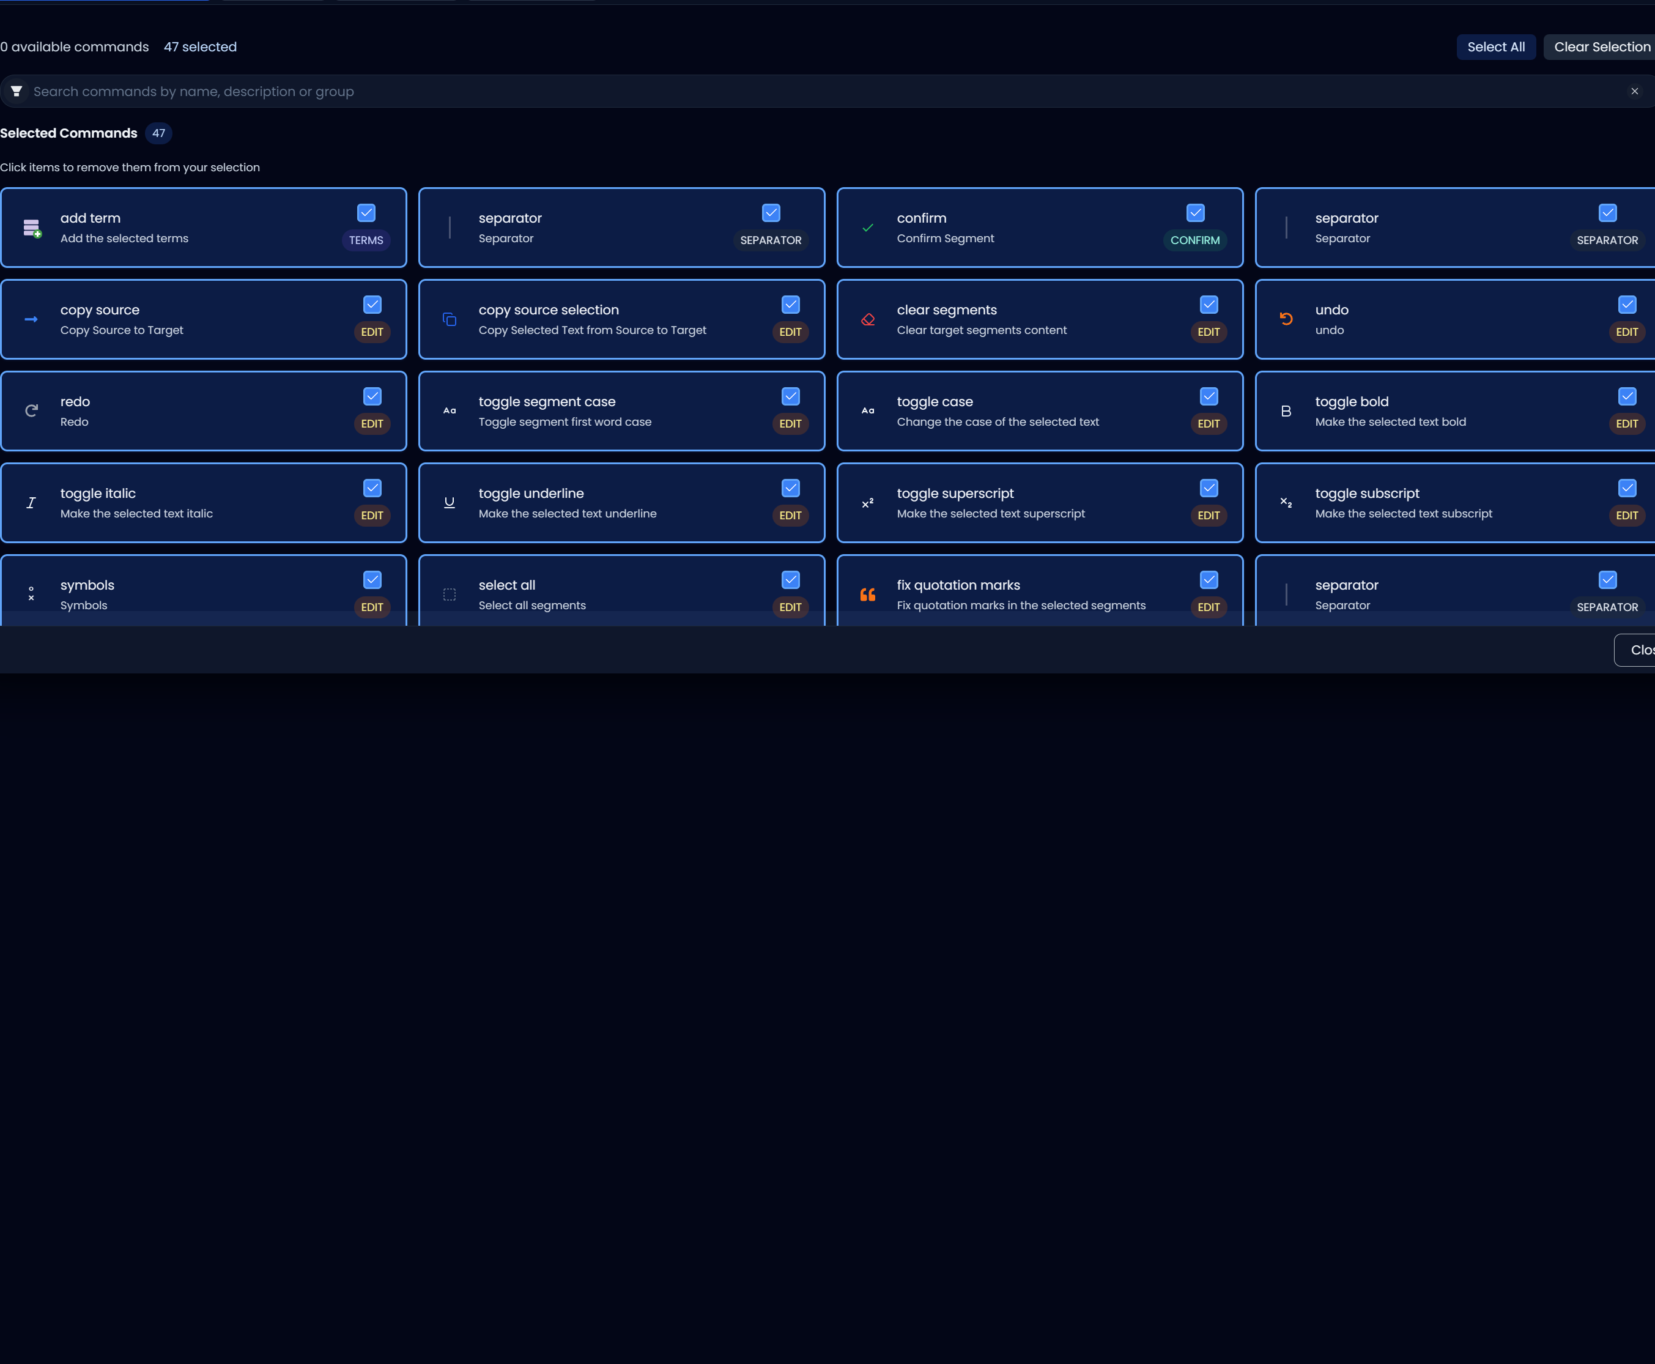Click inside the command search field
This screenshot has width=1655, height=1364.
472,91
